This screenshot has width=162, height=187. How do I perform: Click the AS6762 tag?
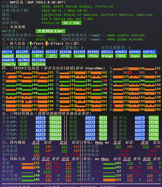pos(150,52)
